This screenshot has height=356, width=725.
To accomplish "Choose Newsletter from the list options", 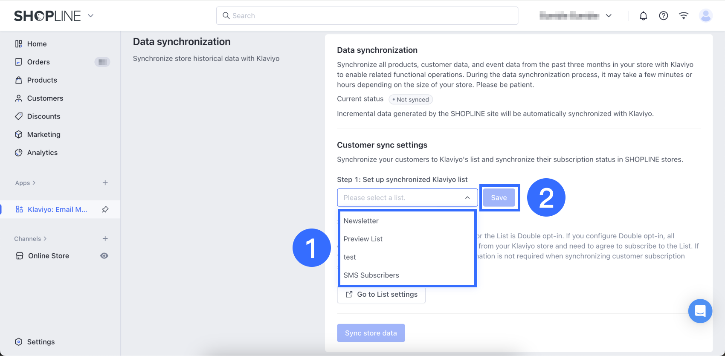I will pos(361,221).
